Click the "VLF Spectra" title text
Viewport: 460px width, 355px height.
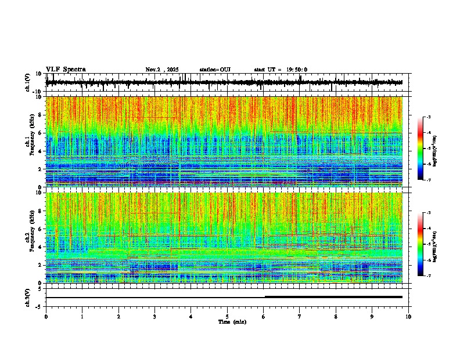(66, 70)
